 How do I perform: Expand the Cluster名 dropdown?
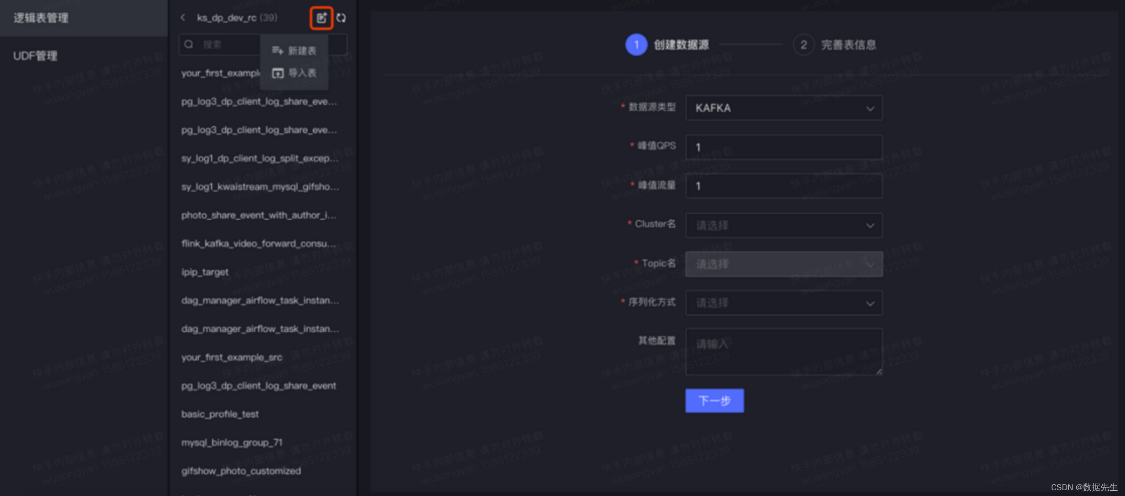[x=784, y=226]
